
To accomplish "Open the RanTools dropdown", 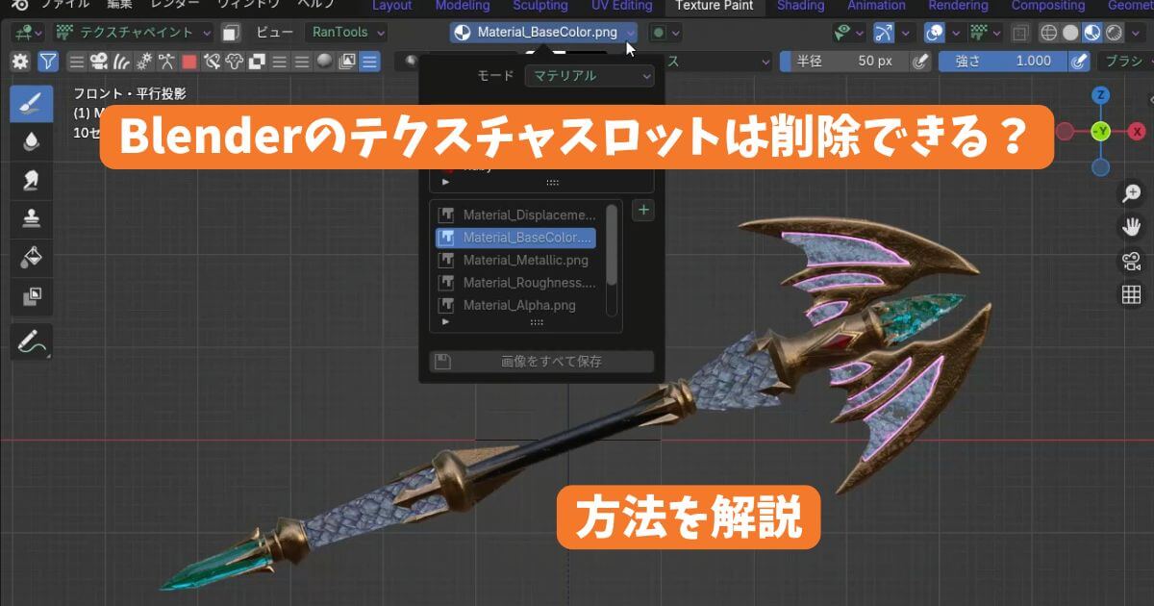I will pos(347,33).
